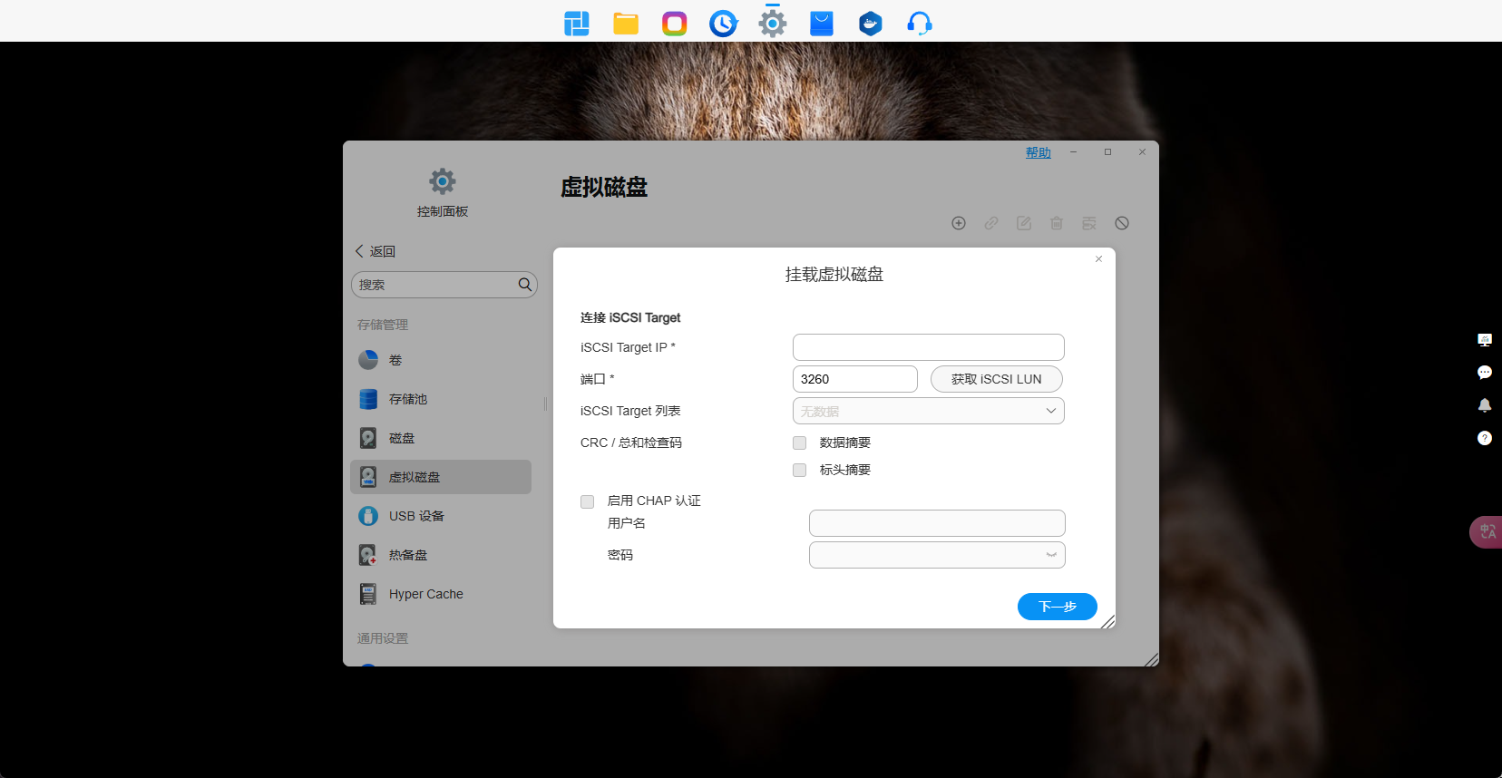Screen dimensions: 1502x778
Task: Click the magnifier search icon in sidebar
Action: tap(524, 285)
